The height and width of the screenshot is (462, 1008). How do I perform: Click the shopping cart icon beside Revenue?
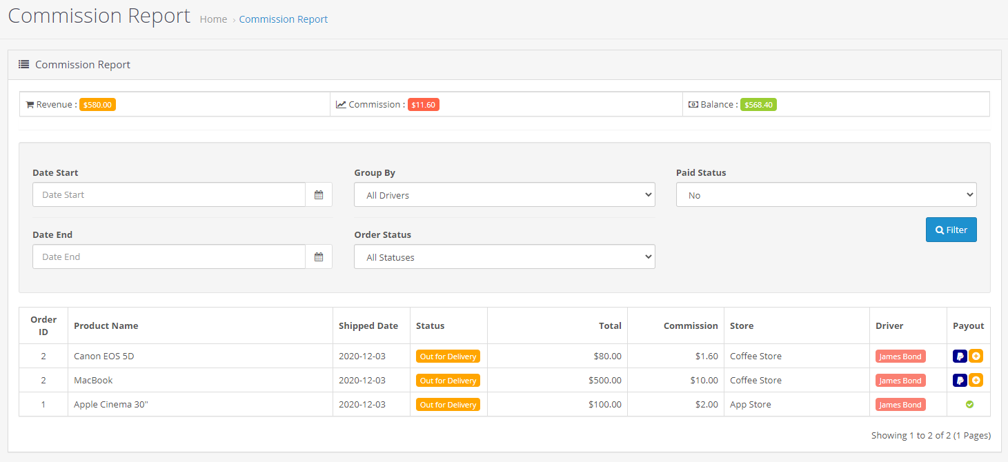pyautogui.click(x=30, y=105)
